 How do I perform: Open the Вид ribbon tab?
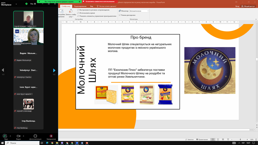91,6
